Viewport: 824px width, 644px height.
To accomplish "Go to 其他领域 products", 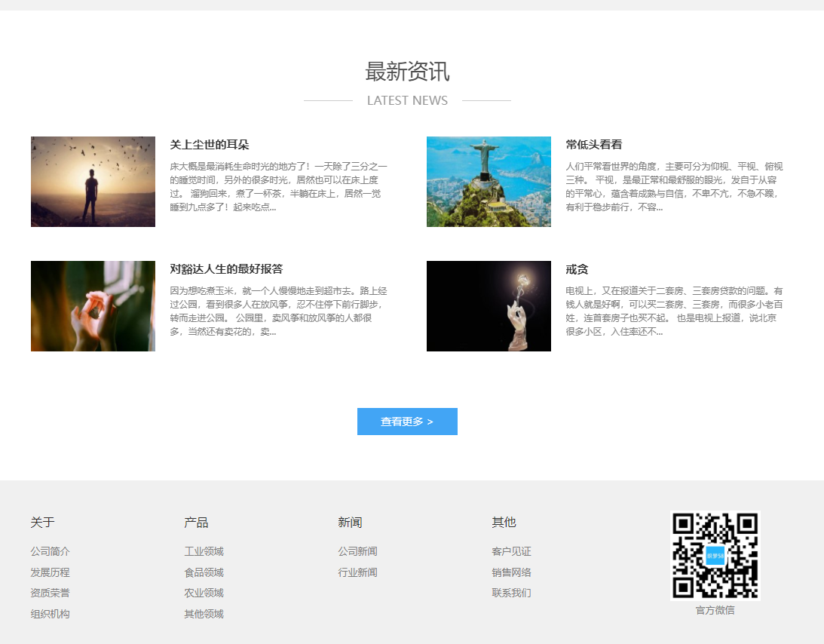I will (204, 614).
